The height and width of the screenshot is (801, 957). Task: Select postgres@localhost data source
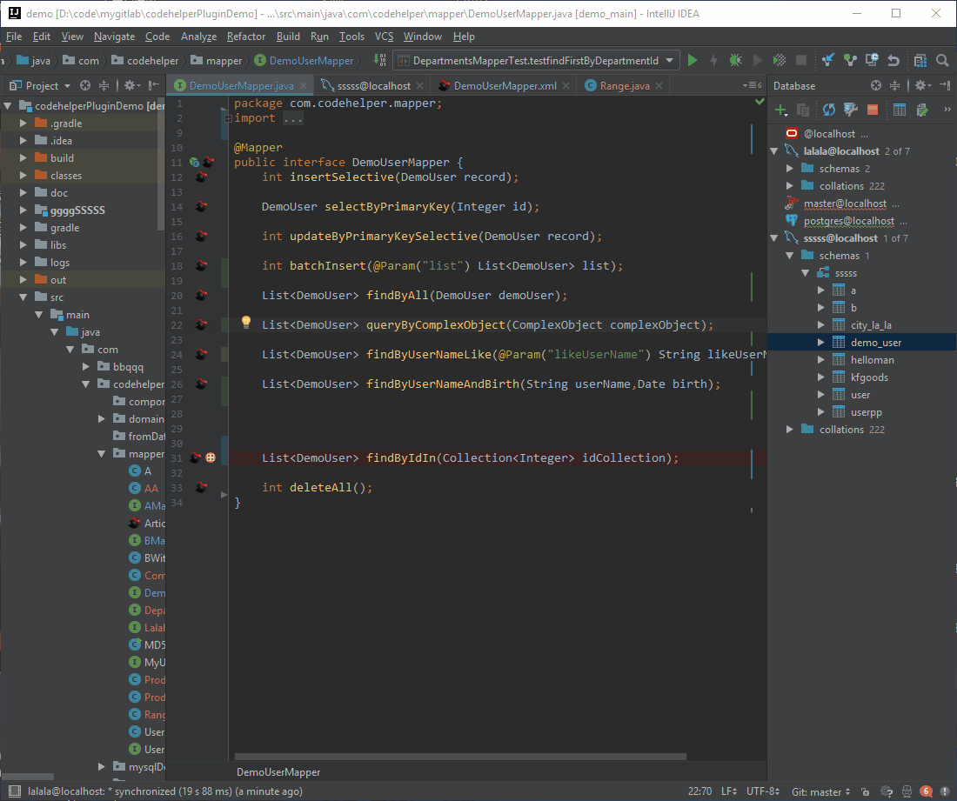coord(848,221)
